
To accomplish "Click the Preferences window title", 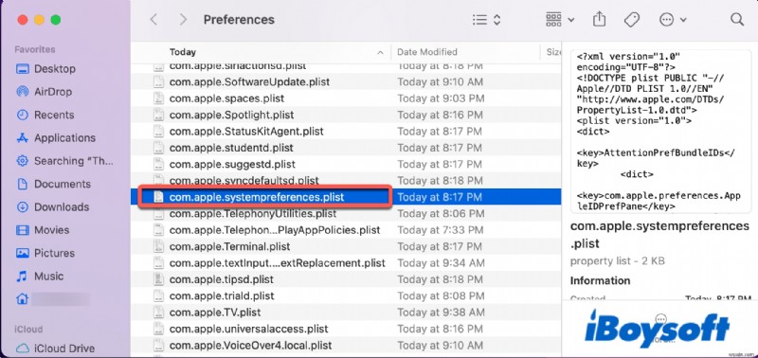I will [239, 20].
